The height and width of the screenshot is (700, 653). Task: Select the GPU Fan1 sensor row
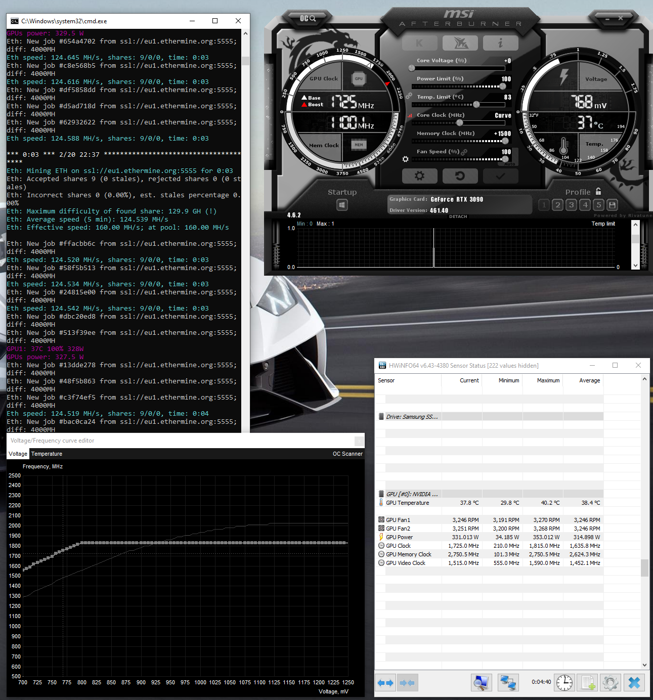[489, 520]
